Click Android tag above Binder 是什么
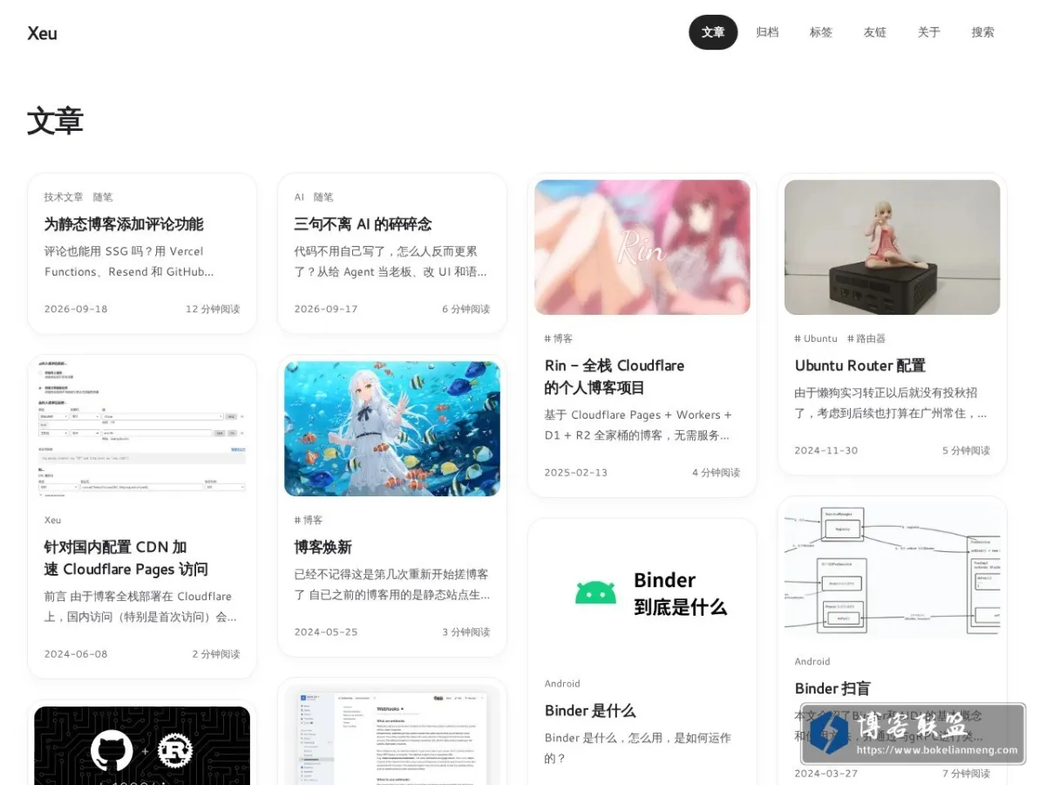Viewport: 1046px width, 785px height. [562, 684]
